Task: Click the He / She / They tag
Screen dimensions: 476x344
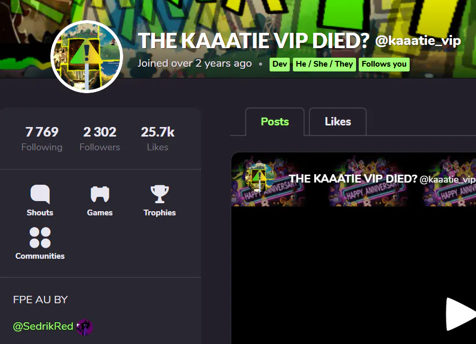Action: coord(324,65)
